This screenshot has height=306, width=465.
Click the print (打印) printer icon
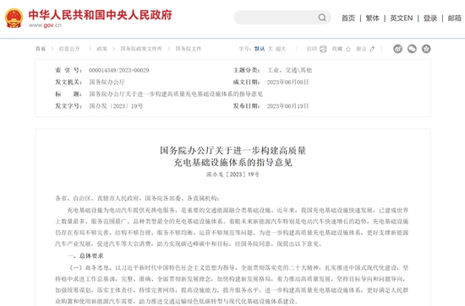[x=323, y=49]
